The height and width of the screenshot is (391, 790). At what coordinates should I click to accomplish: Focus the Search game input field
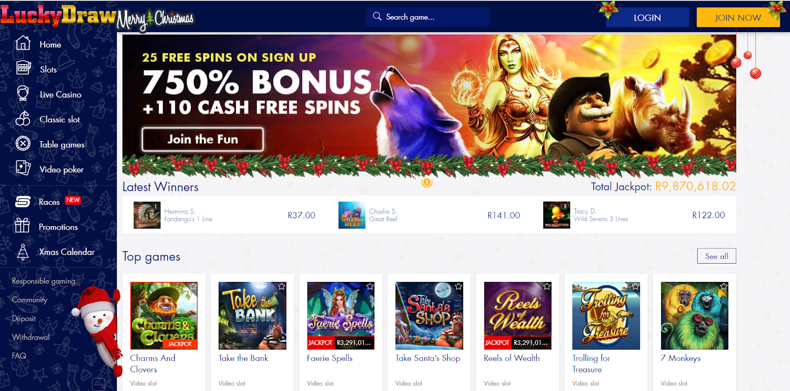[x=428, y=17]
